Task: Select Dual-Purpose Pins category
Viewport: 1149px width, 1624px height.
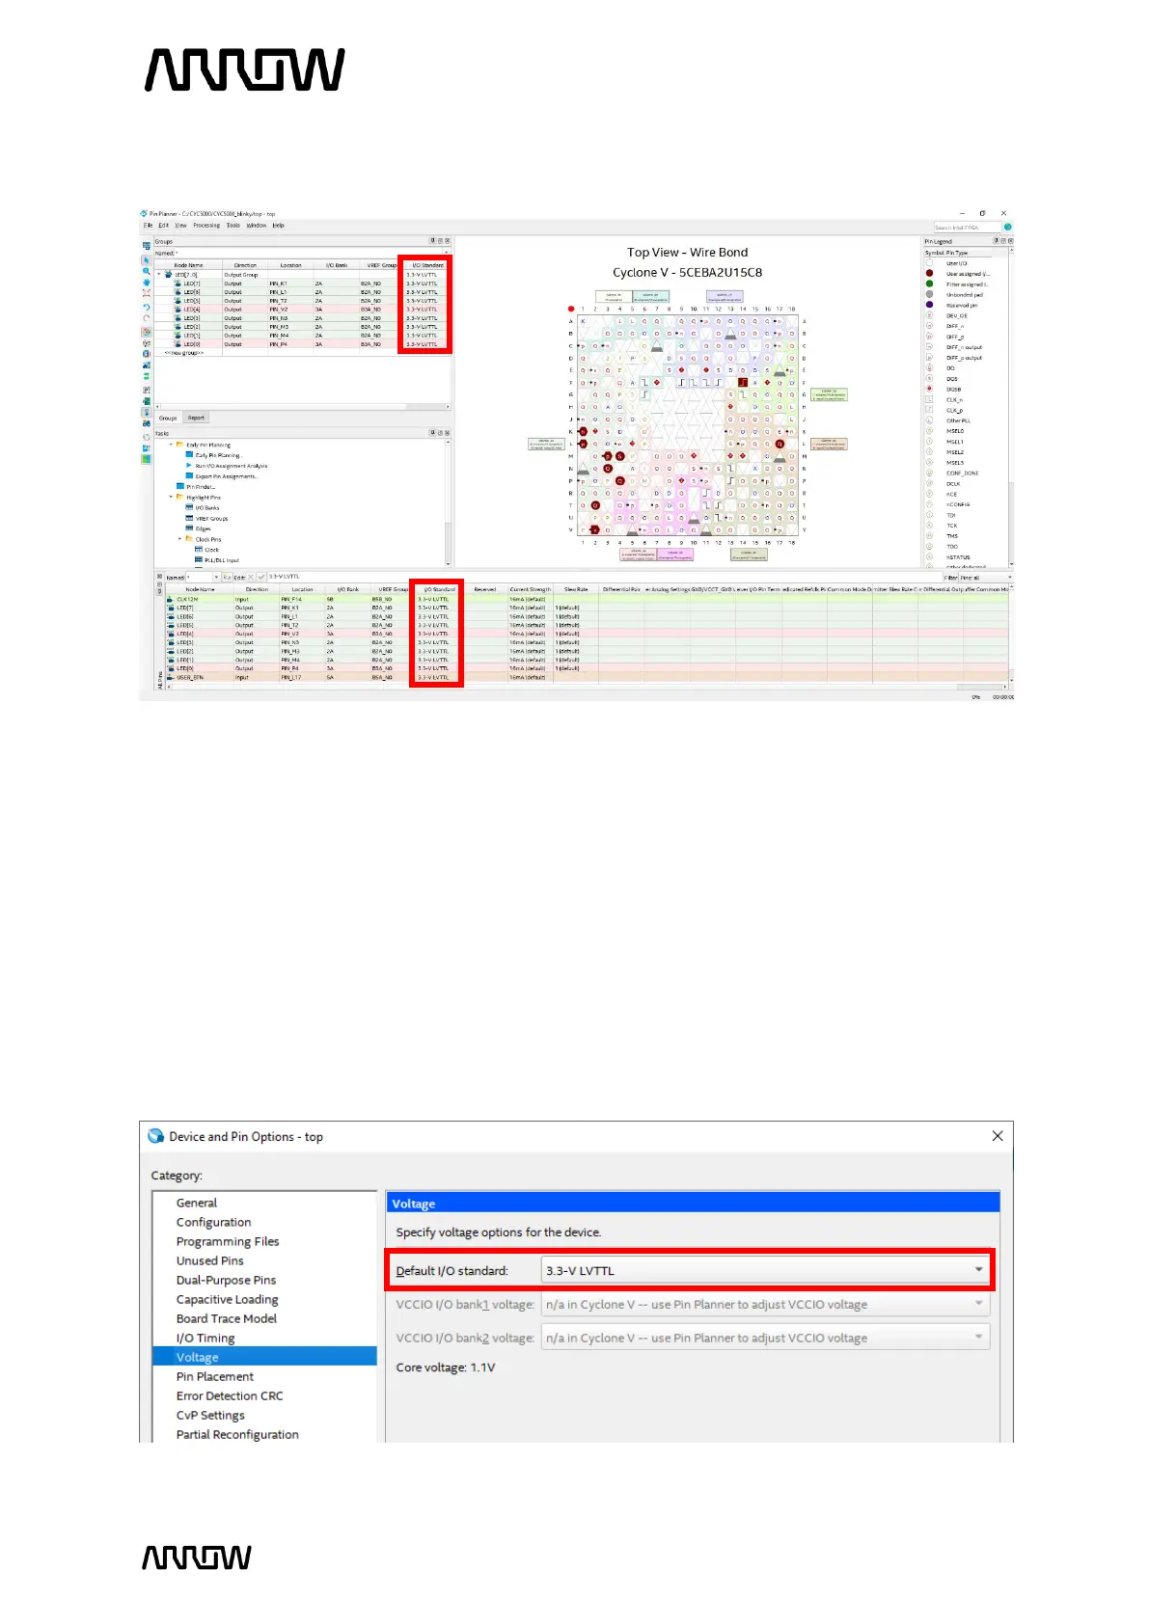Action: [x=226, y=1280]
